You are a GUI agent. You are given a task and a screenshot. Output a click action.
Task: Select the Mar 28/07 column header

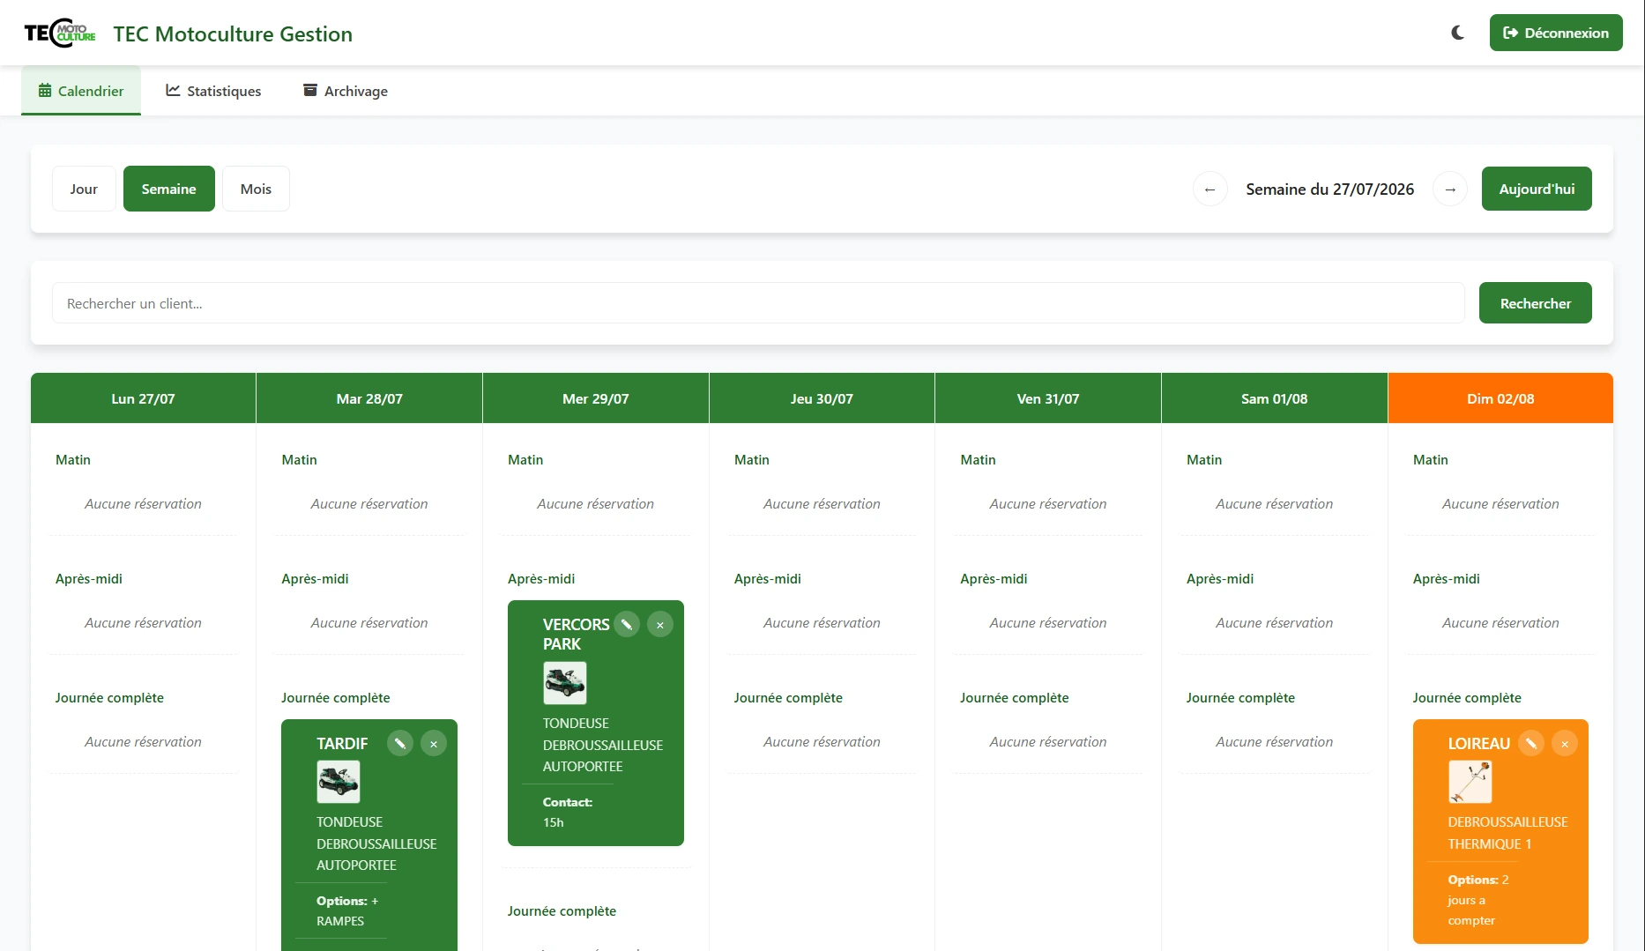(x=369, y=398)
